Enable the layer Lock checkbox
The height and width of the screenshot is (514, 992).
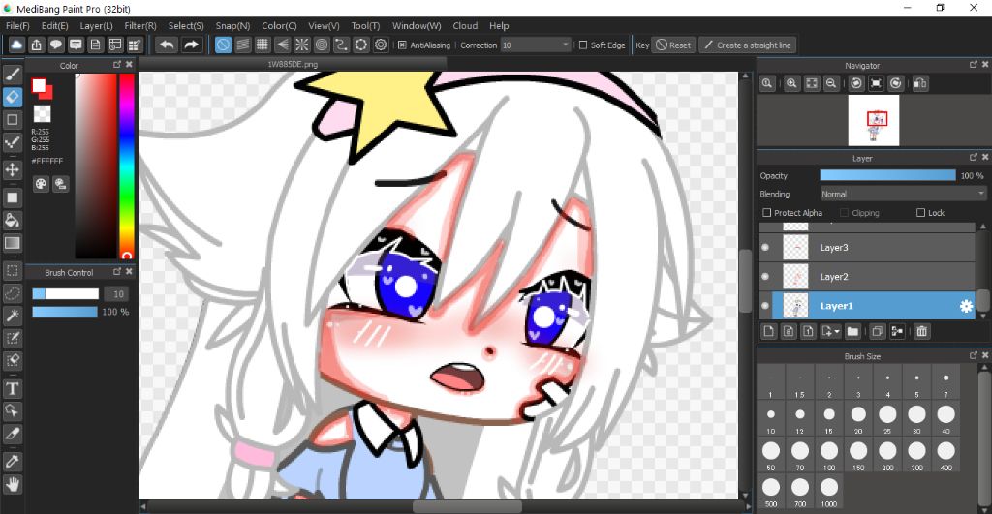point(920,212)
